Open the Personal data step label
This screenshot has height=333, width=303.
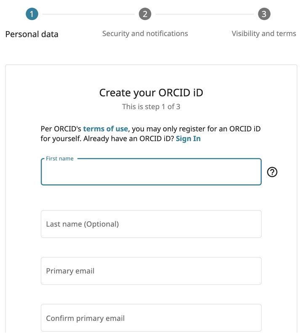pos(32,34)
